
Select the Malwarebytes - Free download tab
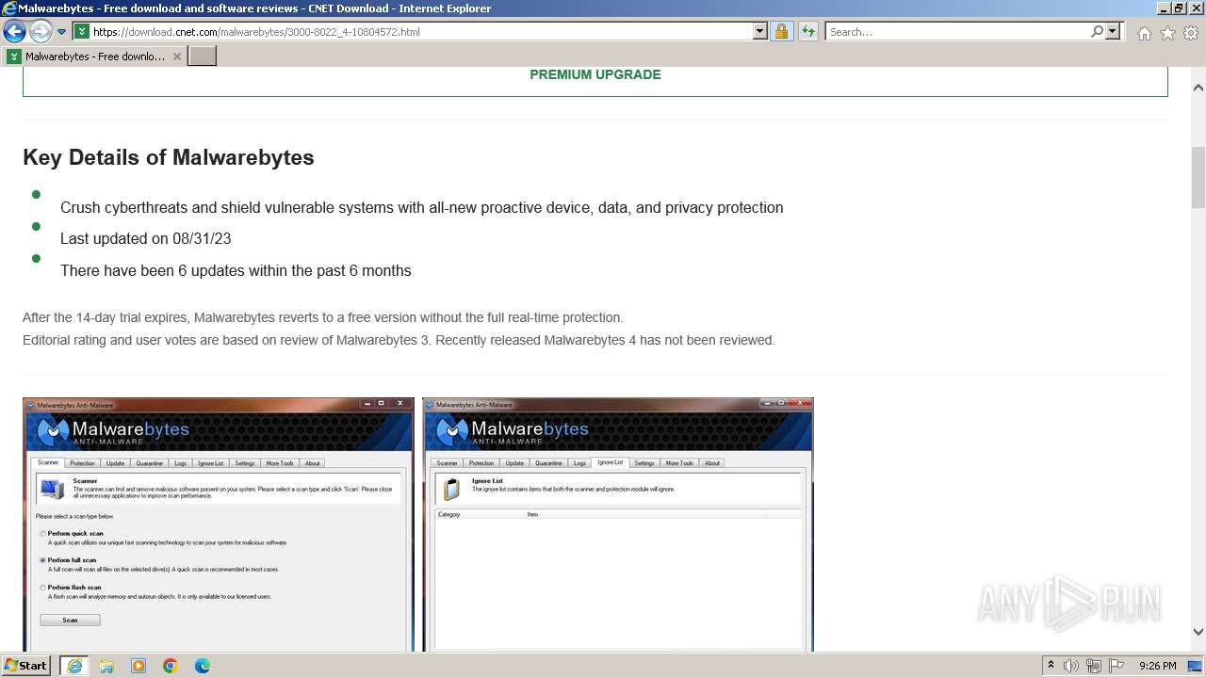tap(94, 56)
